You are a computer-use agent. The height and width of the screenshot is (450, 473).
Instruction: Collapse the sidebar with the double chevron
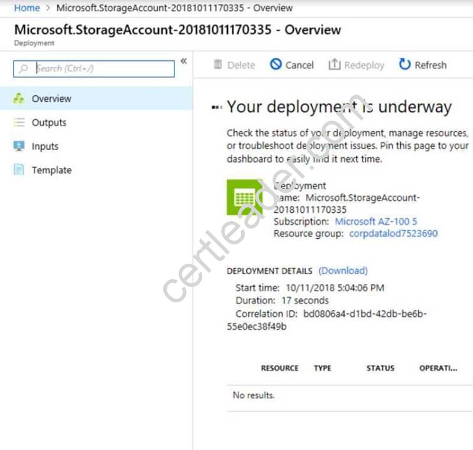tap(184, 61)
